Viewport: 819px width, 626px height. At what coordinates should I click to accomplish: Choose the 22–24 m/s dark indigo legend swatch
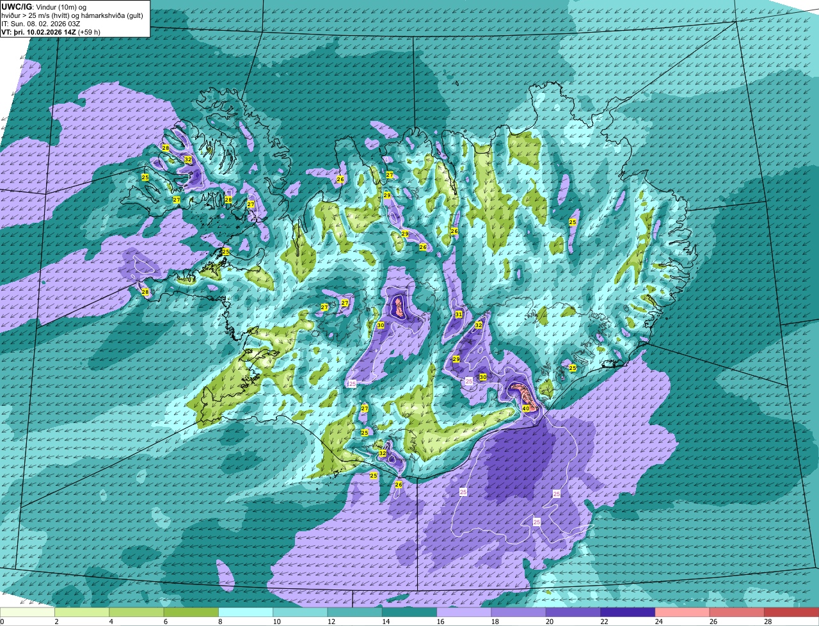coord(628,613)
